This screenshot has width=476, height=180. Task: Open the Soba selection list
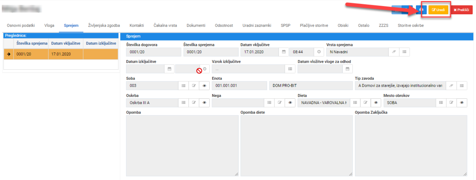[x=183, y=86]
